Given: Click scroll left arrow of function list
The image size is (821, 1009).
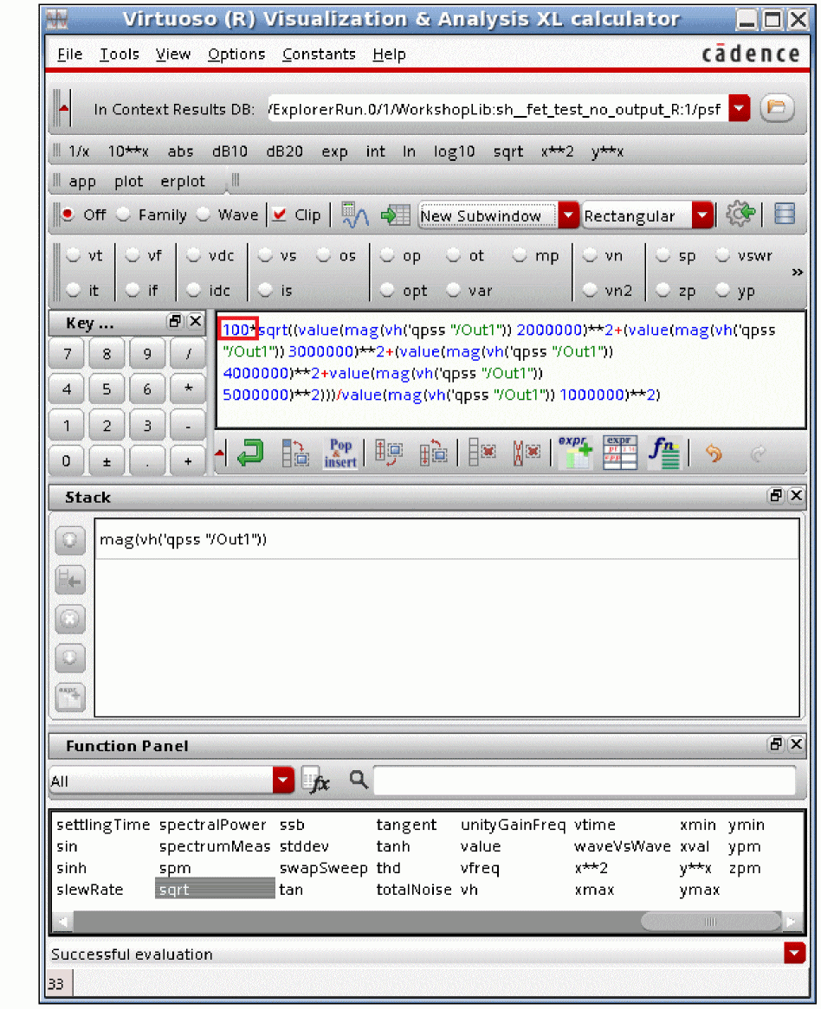Looking at the screenshot, I should pyautogui.click(x=63, y=922).
